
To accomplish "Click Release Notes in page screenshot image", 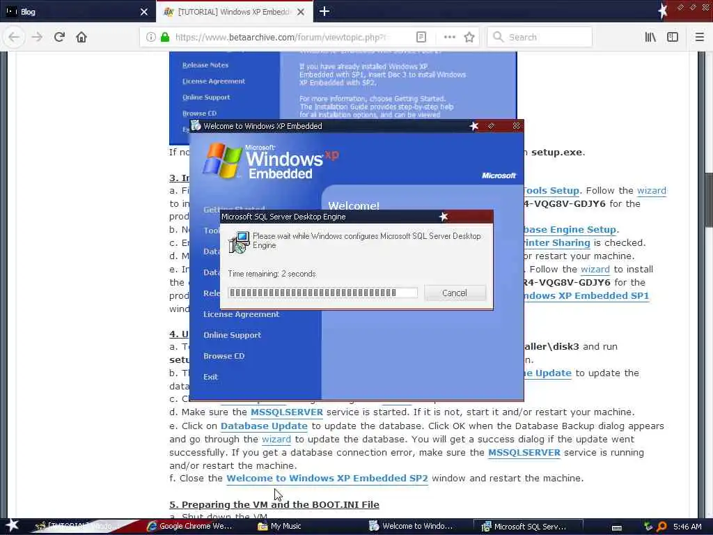I will [205, 65].
